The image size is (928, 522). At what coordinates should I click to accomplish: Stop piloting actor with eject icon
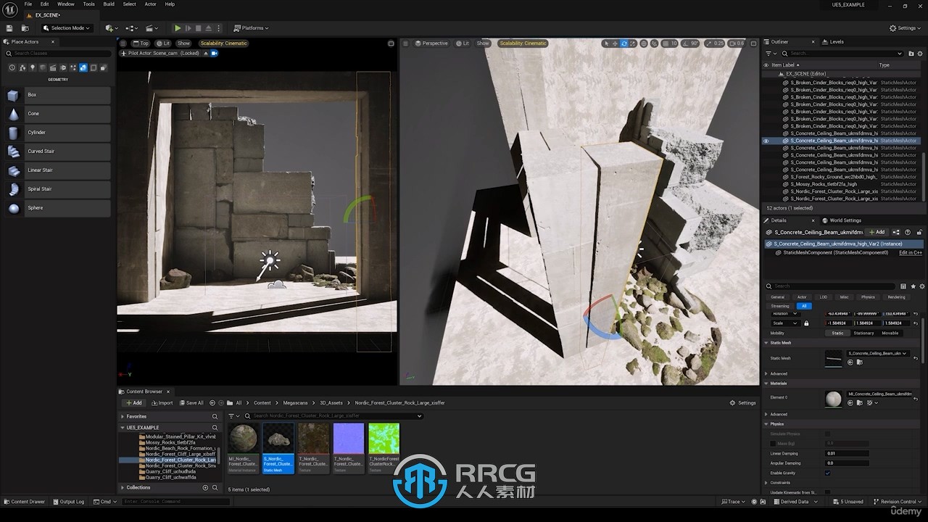click(x=205, y=53)
